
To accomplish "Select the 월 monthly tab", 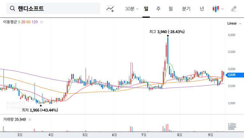I will click(x=170, y=9).
